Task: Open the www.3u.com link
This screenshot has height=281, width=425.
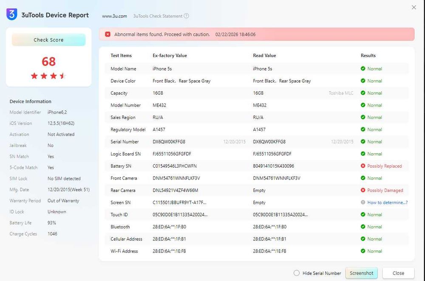Action: pos(114,16)
